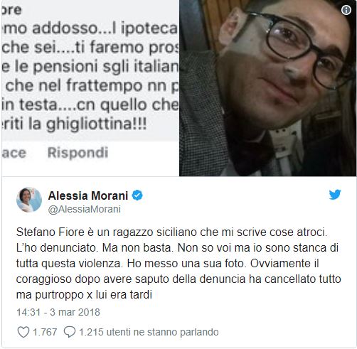Click the reply speech bubble icon
The image size is (357, 349).
coord(70,332)
